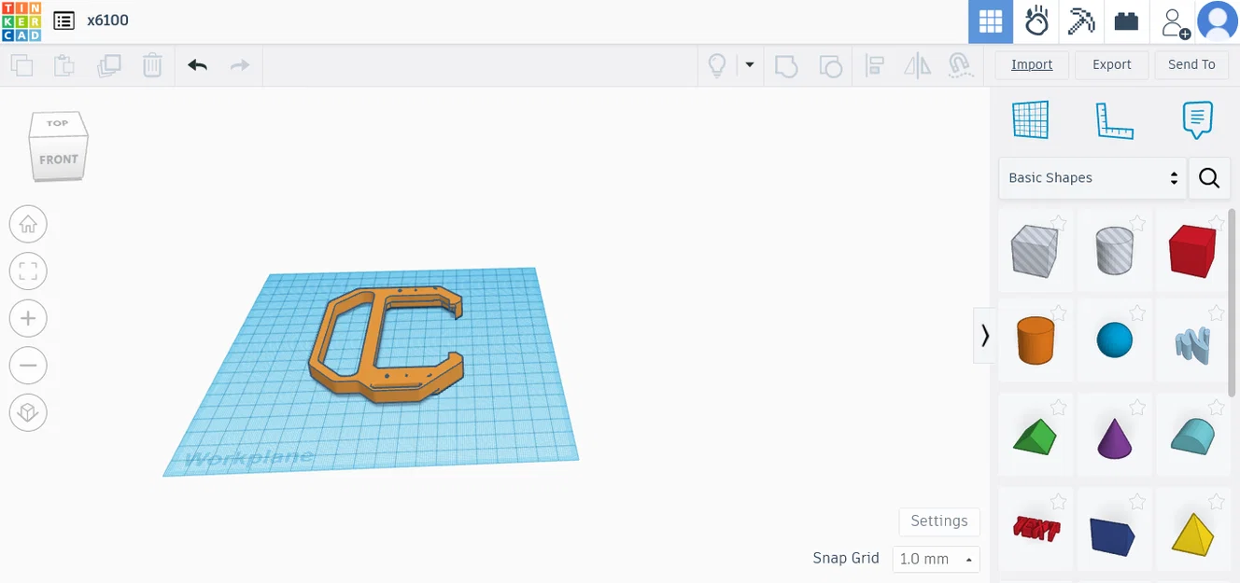Click the Import button
Screen dimensions: 1240x583
[1032, 64]
